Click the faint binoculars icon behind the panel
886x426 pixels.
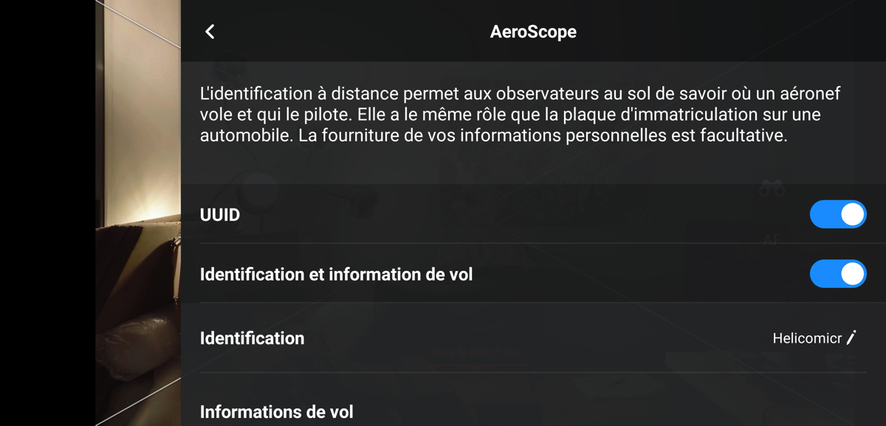point(772,189)
